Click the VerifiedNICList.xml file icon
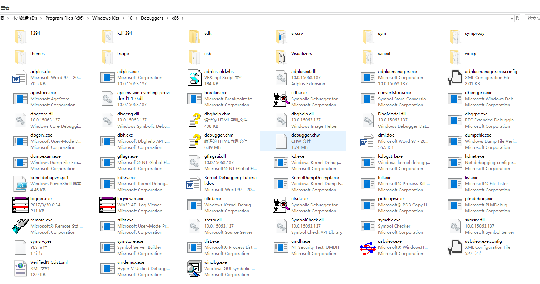This screenshot has height=284, width=540. (21, 269)
